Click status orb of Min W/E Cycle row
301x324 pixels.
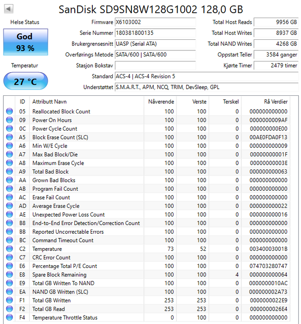[x=9, y=146]
